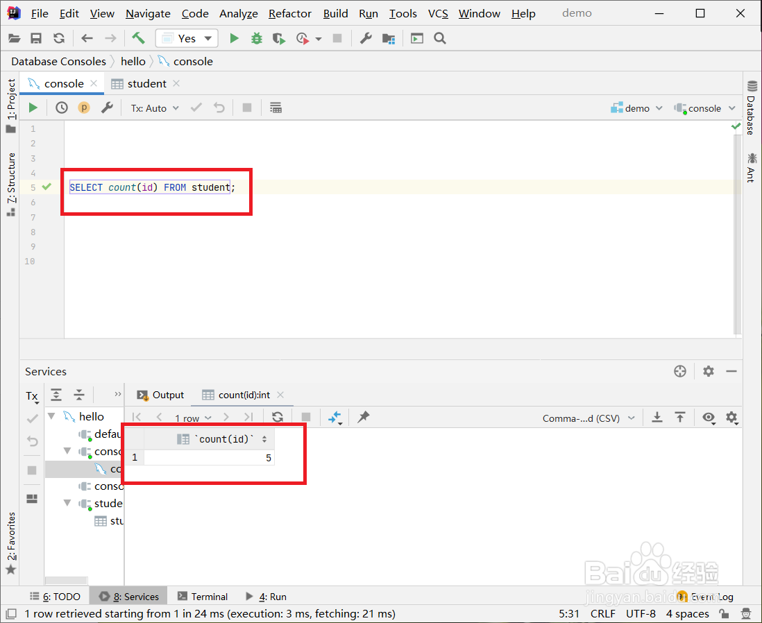The image size is (762, 623).
Task: Switch to the Terminal panel
Action: [x=208, y=596]
